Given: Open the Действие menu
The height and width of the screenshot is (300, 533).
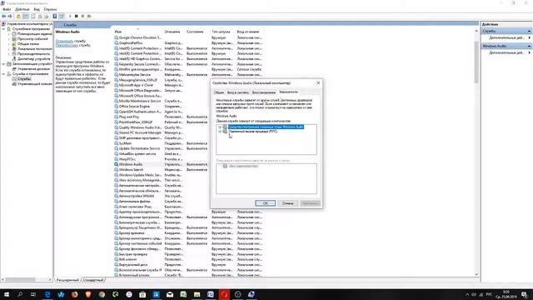Looking at the screenshot, I should (22, 9).
